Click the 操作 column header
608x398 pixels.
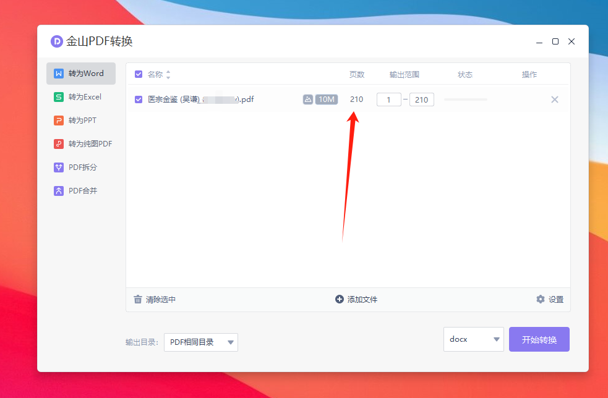[x=529, y=74]
